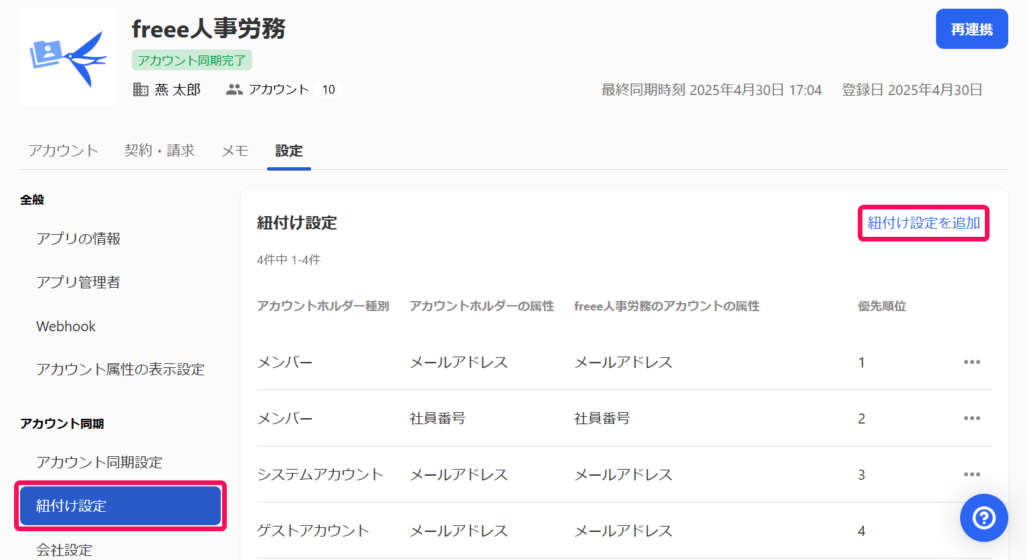This screenshot has height=560, width=1027.
Task: Click the 登録日 2025年4月30日 text
Action: (912, 90)
